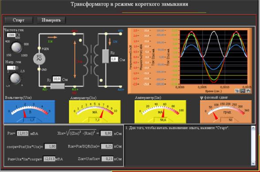Select the graph zoom tool

coord(243,91)
